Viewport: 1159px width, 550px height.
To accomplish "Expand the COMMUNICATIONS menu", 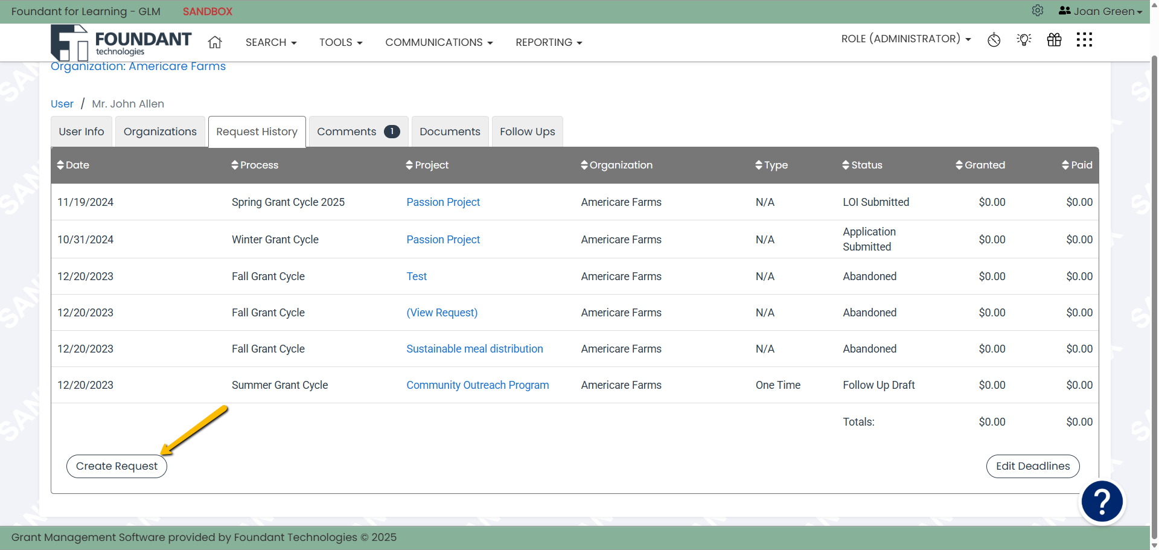I will pos(439,42).
